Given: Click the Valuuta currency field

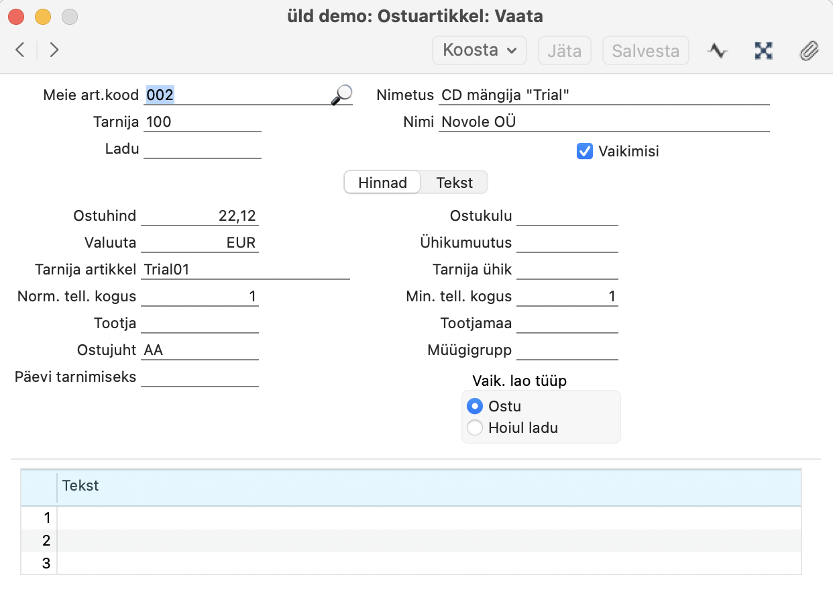Looking at the screenshot, I should [x=199, y=243].
